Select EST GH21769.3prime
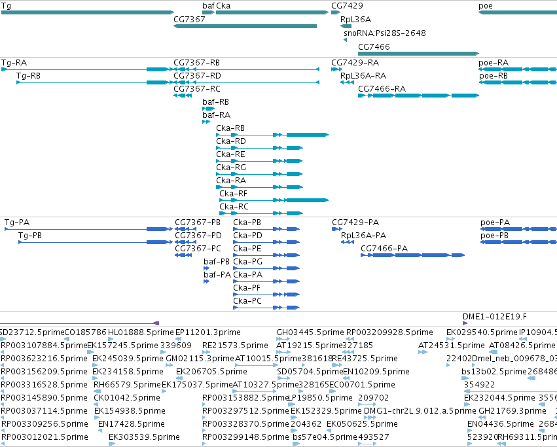The height and width of the screenshot is (447, 557). coord(512,411)
